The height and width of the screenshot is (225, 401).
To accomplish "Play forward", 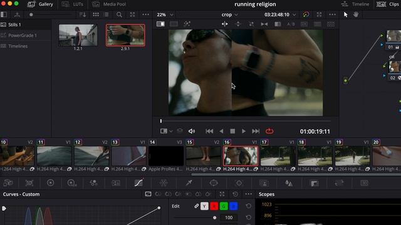I will coord(244,131).
